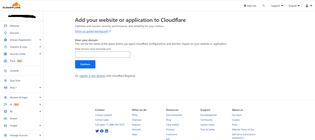Open the Our team footer link
The width and height of the screenshot is (315, 140).
[237, 115]
